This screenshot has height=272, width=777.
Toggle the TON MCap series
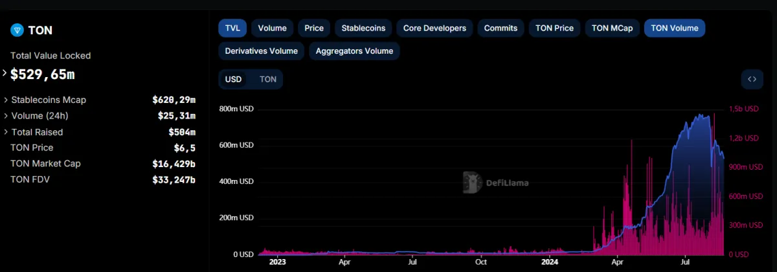coord(613,28)
